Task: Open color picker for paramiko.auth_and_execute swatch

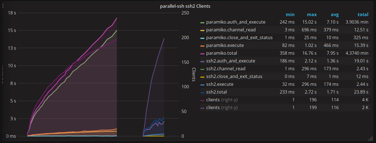Action: point(202,22)
